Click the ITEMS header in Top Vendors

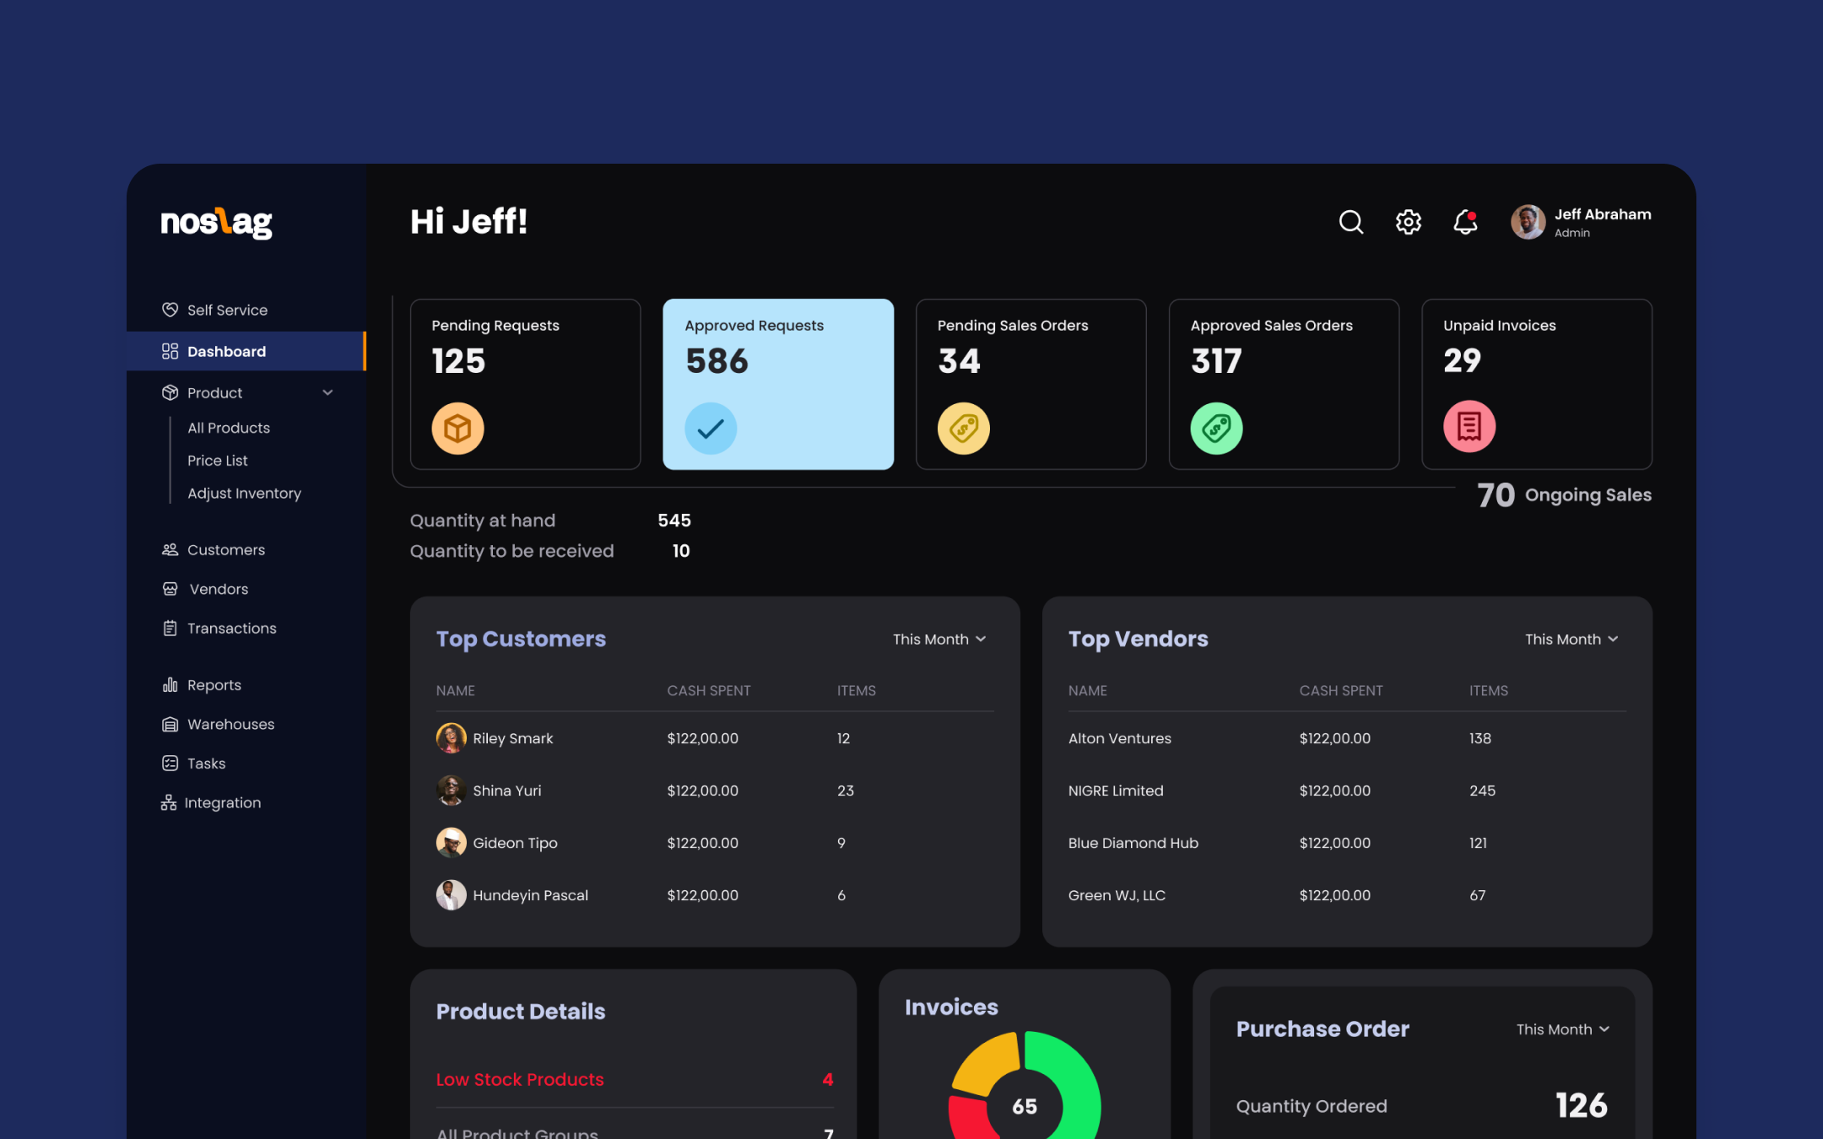coord(1488,690)
